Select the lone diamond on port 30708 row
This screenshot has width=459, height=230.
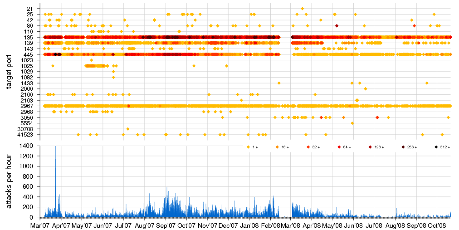pos(128,129)
